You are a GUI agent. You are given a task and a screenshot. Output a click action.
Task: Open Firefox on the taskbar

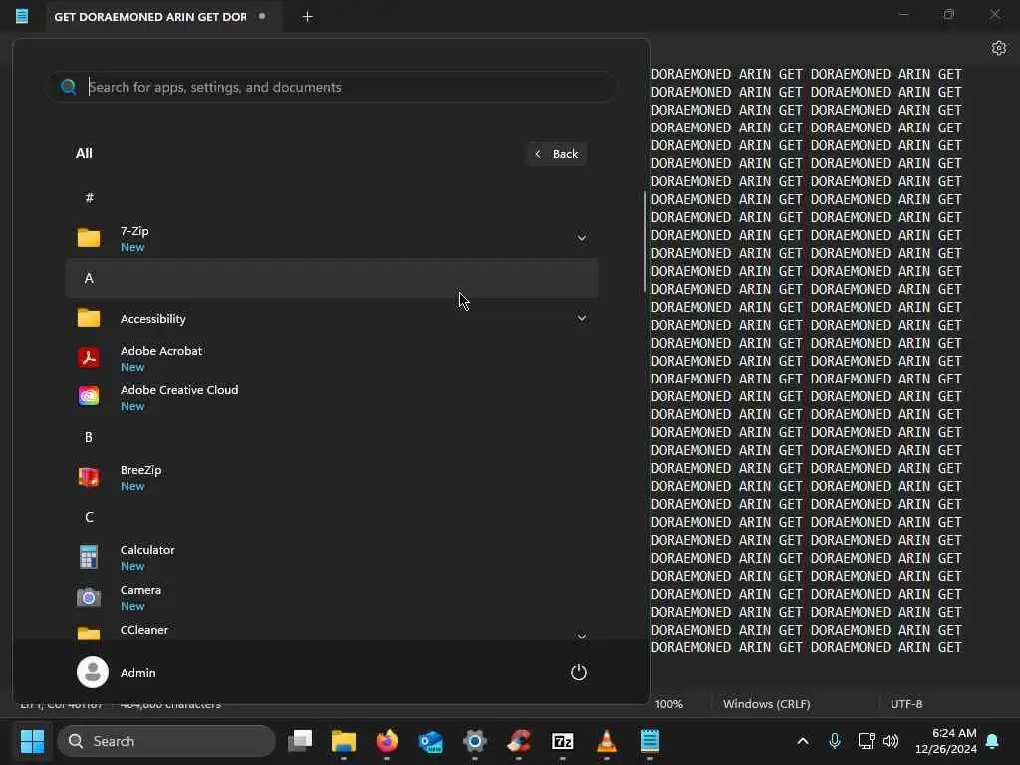(387, 741)
